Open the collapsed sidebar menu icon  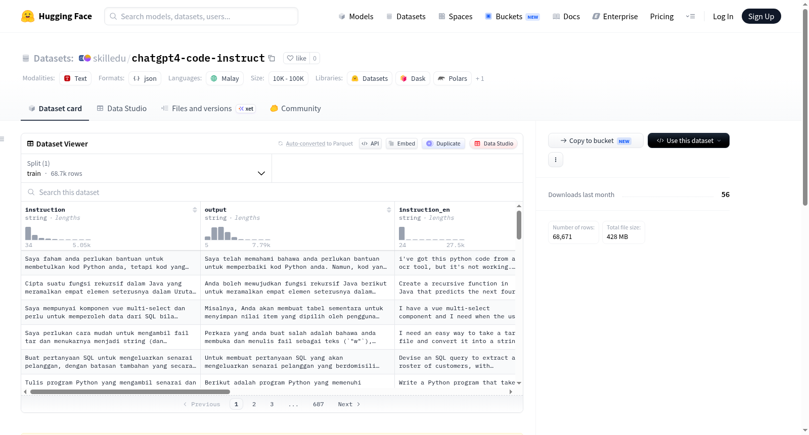[2, 139]
